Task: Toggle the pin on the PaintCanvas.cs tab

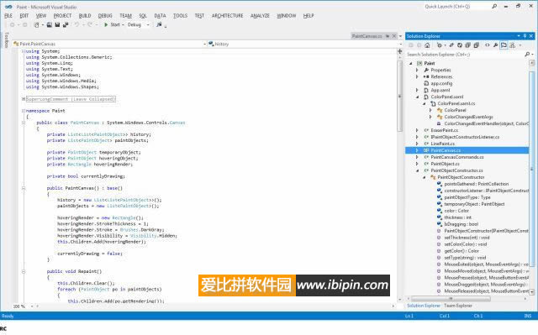Action: (x=388, y=35)
